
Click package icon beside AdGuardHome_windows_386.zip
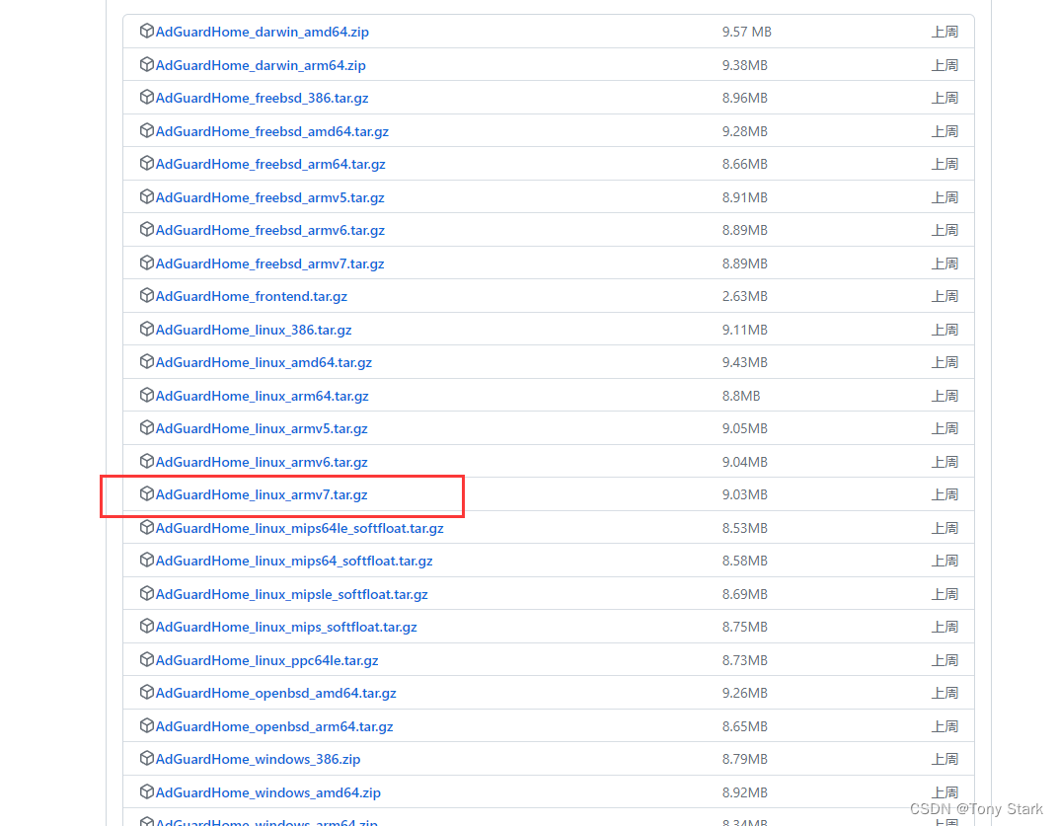(146, 759)
